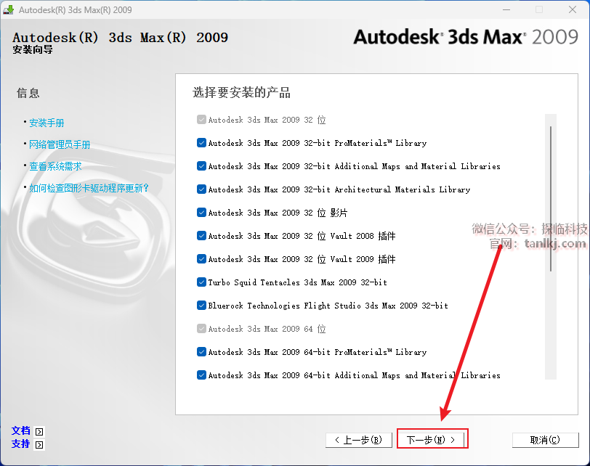This screenshot has width=590, height=466.
Task: Click the 选择要安装的产品 heading
Action: pos(241,92)
